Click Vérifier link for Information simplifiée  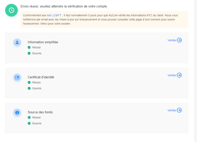(x=172, y=40)
